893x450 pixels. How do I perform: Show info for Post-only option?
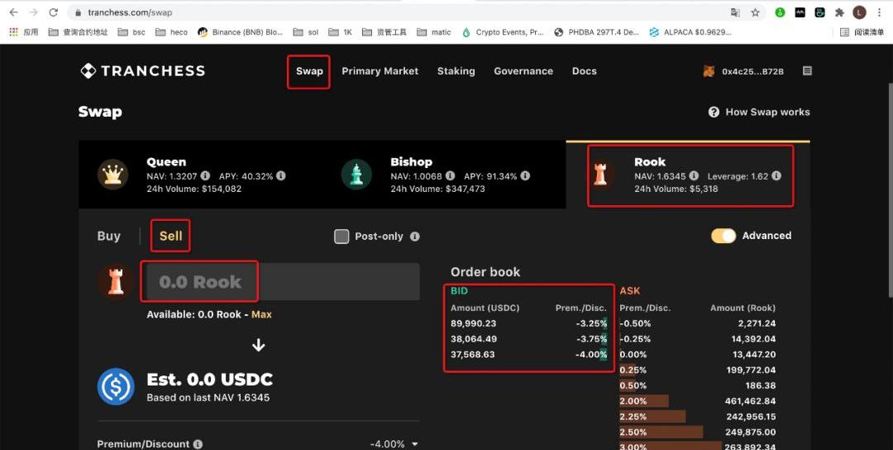click(x=414, y=237)
